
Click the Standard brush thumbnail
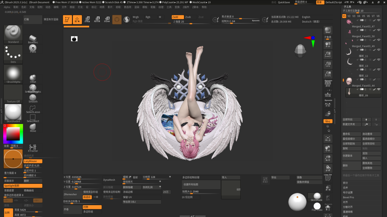pyautogui.click(x=13, y=34)
